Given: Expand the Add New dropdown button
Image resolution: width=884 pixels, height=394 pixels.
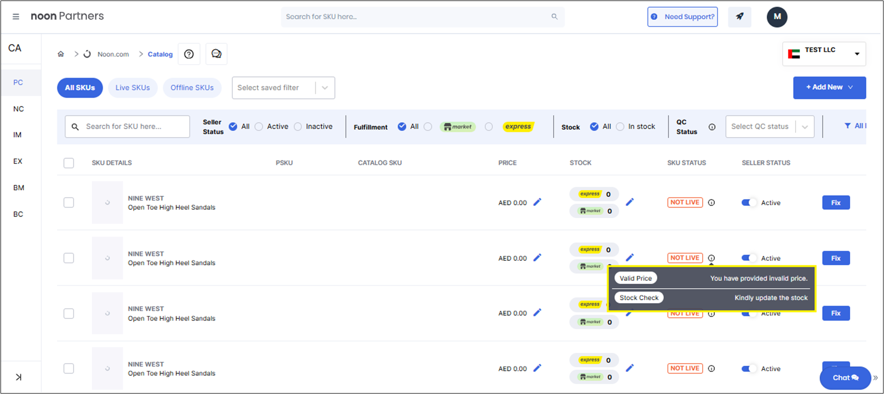Looking at the screenshot, I should pos(829,87).
